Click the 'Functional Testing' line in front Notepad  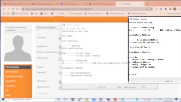click(x=139, y=52)
